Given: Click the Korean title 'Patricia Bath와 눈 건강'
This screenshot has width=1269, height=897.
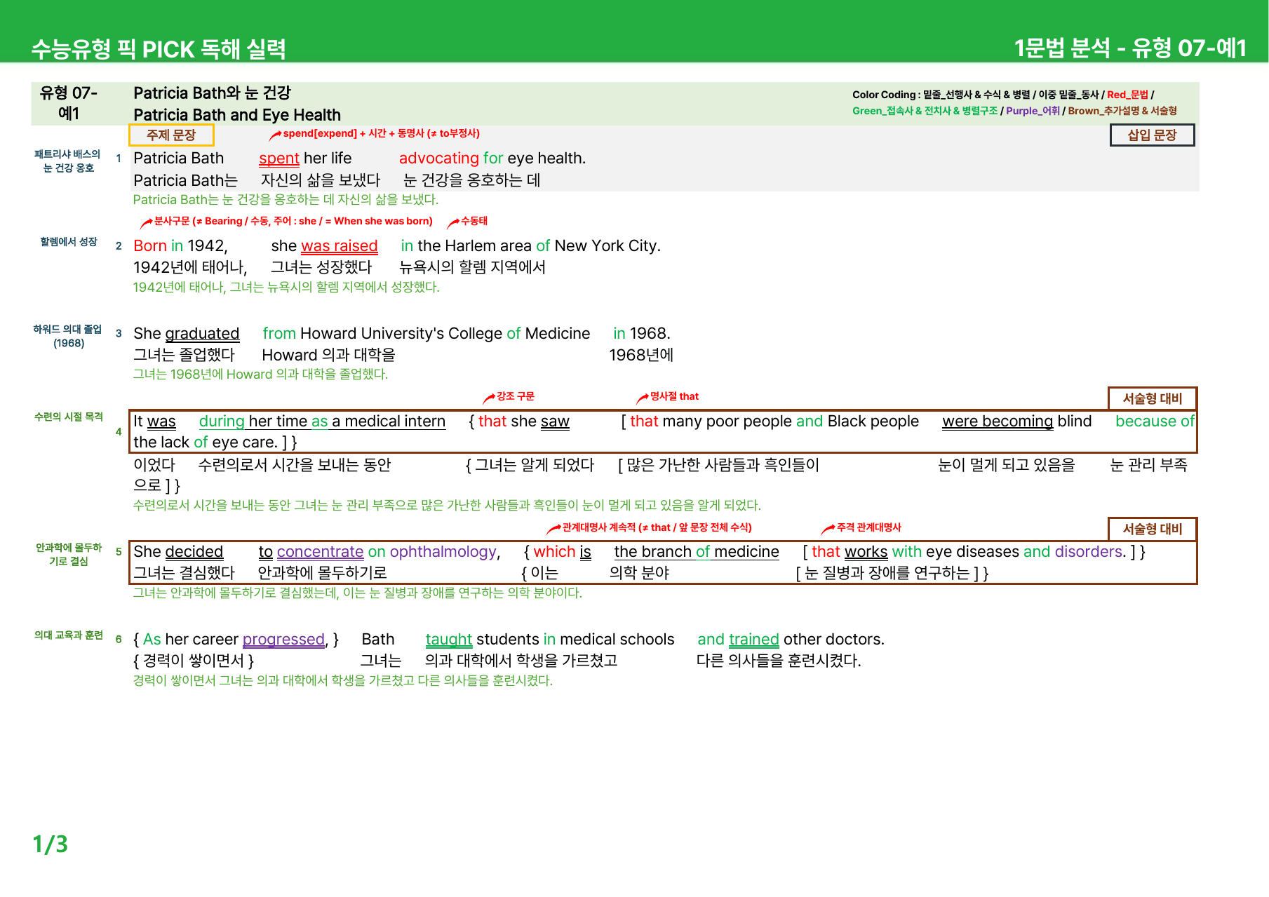Looking at the screenshot, I should 212,93.
